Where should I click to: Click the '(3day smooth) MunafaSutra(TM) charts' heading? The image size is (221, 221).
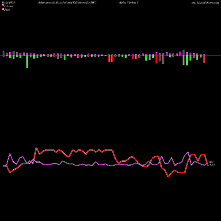(x=62, y=3)
